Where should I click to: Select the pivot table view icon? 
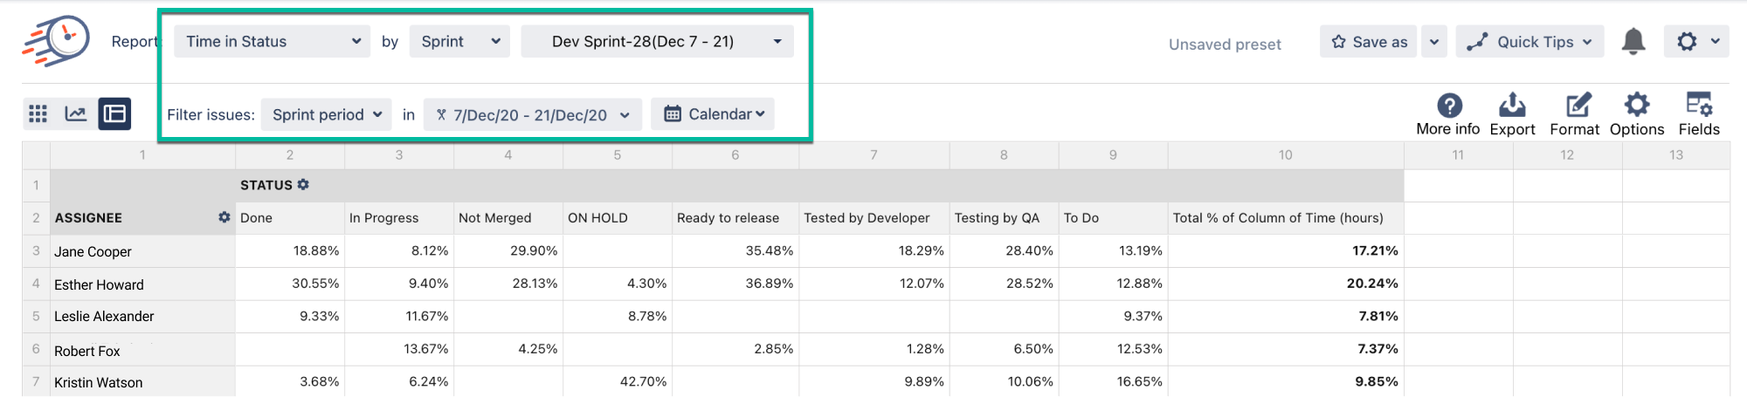[114, 114]
